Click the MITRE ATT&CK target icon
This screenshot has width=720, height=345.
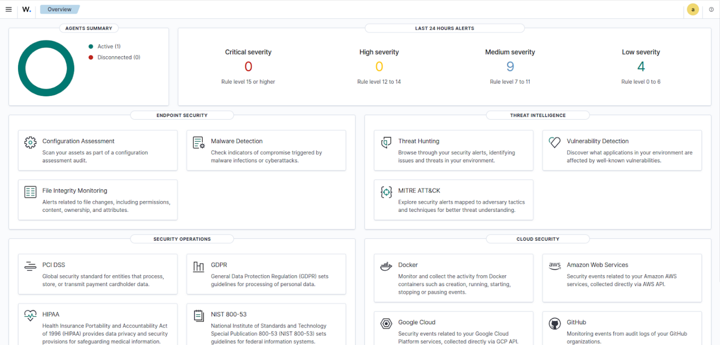point(386,192)
